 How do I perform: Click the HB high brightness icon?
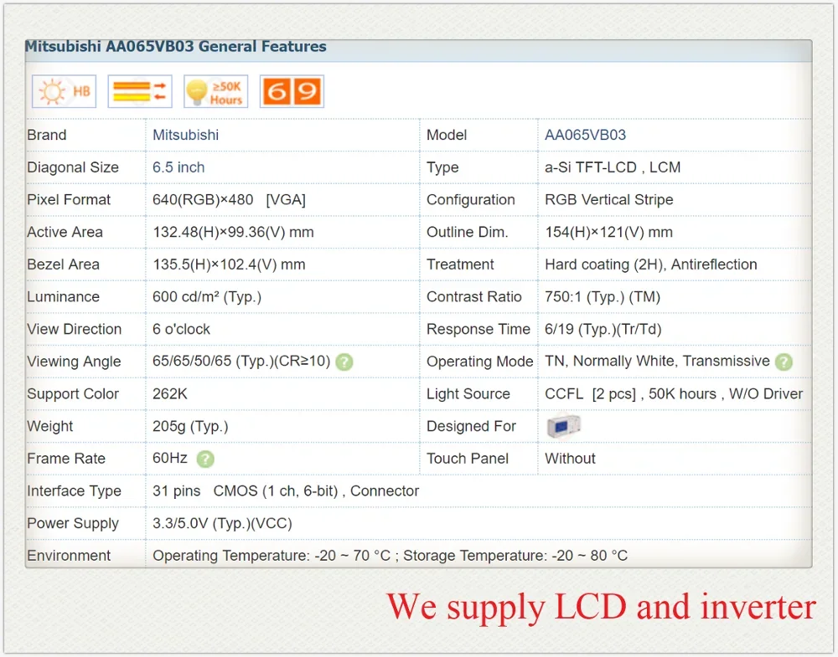click(x=65, y=91)
